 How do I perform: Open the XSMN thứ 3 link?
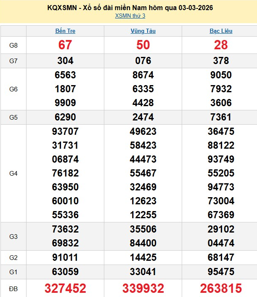pos(130,16)
